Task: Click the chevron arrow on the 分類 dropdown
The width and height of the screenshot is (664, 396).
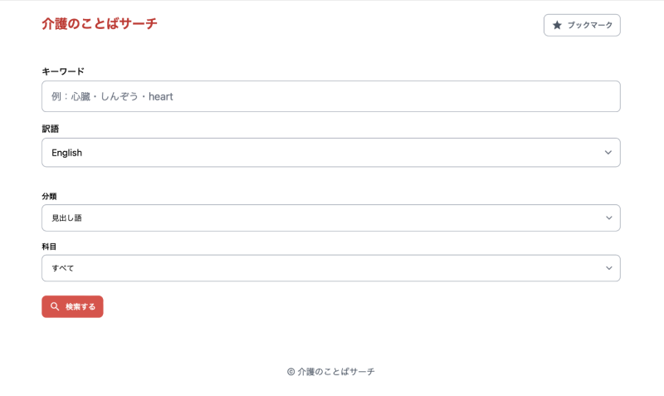Action: pos(608,218)
